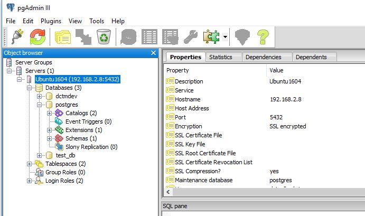Open the Tools menu
Image resolution: width=365 pixels, height=216 pixels.
[97, 21]
